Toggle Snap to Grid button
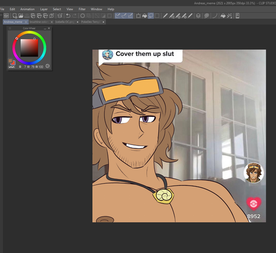The width and height of the screenshot is (276, 253). (x=130, y=16)
